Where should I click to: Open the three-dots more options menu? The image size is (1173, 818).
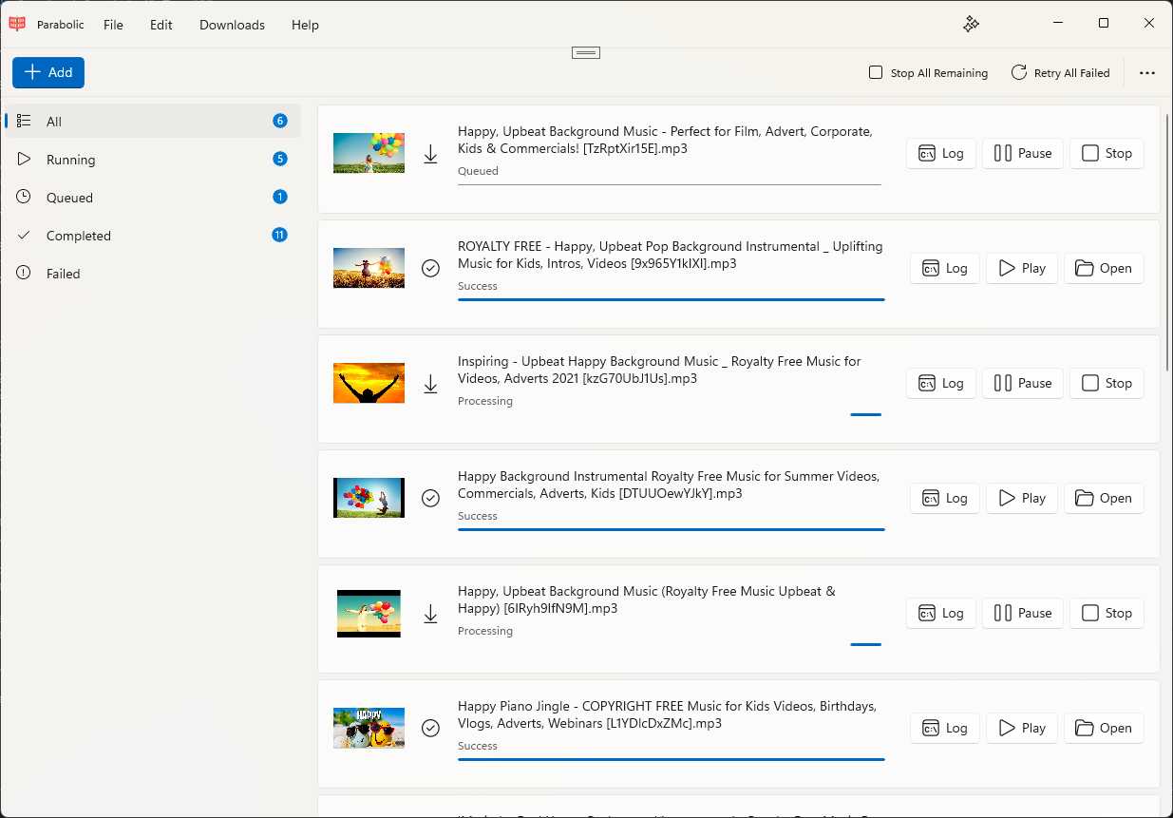pyautogui.click(x=1147, y=72)
